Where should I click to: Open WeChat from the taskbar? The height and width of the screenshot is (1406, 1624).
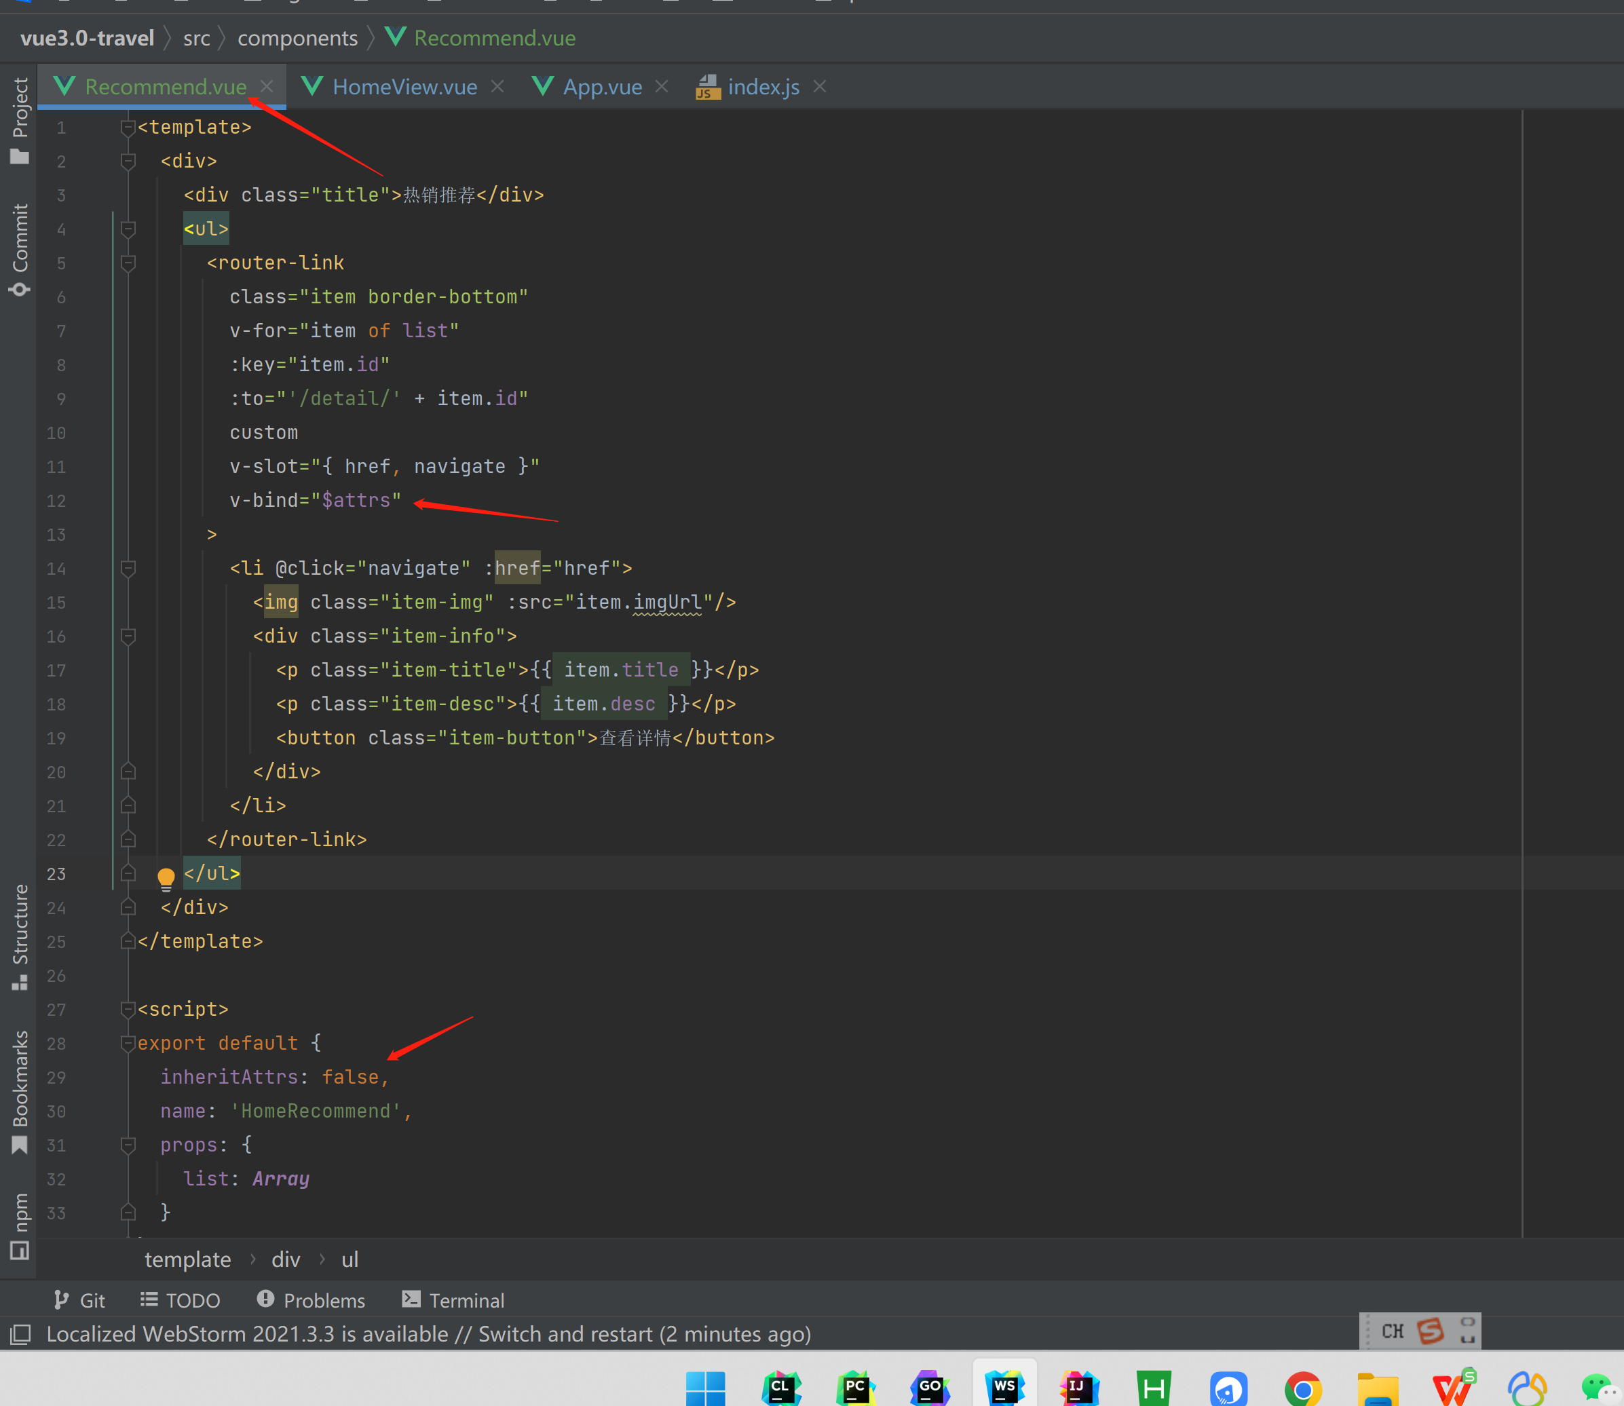(1601, 1388)
